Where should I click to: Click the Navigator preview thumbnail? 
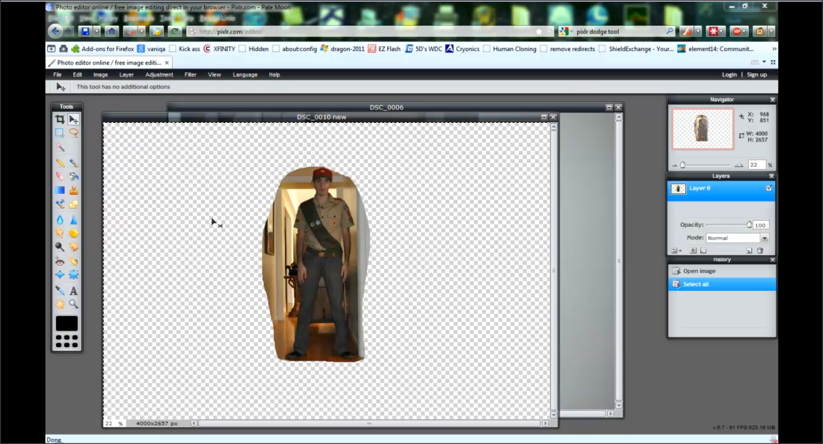coord(702,129)
